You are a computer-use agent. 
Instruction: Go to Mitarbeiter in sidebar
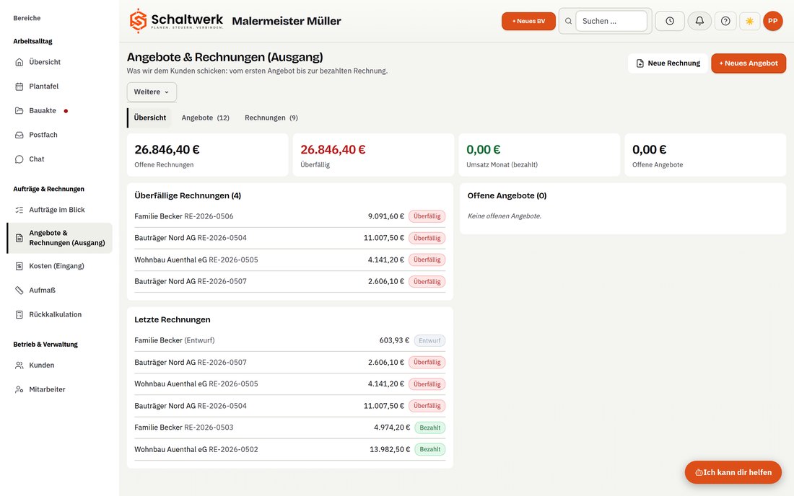(59, 389)
